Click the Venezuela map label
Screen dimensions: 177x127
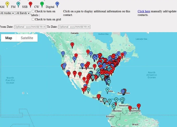tap(124, 106)
